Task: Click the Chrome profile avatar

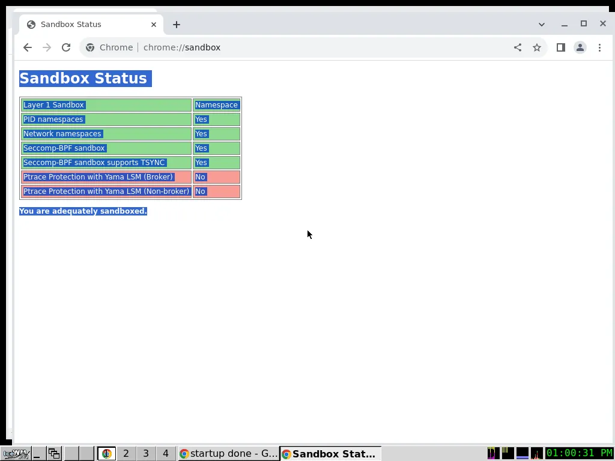Action: (x=580, y=47)
